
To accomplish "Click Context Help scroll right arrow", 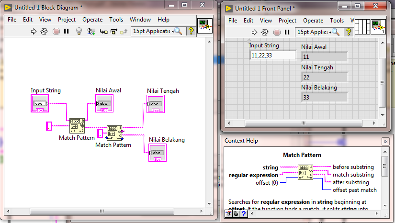I will tap(377, 214).
